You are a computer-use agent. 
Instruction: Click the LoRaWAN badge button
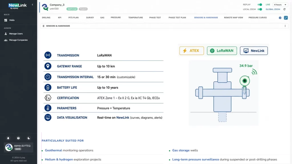(222, 51)
